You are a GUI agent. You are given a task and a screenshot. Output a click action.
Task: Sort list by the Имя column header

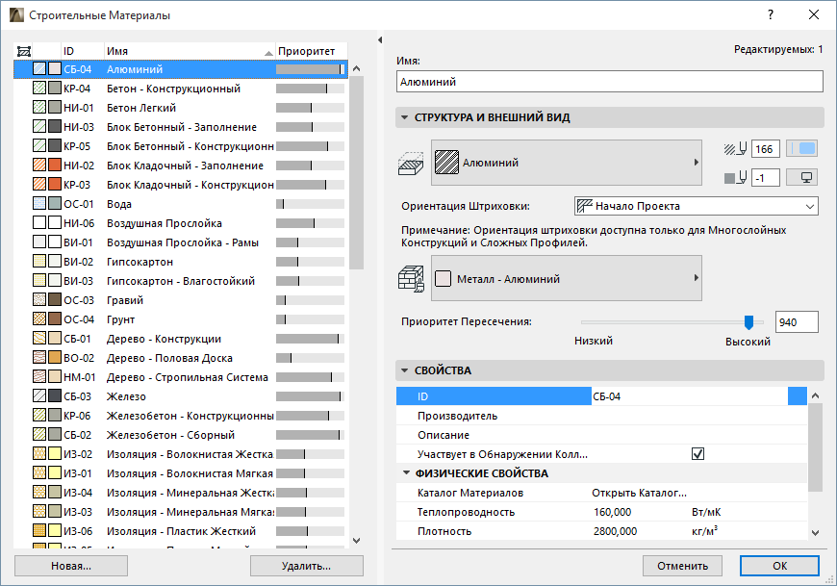[x=190, y=51]
